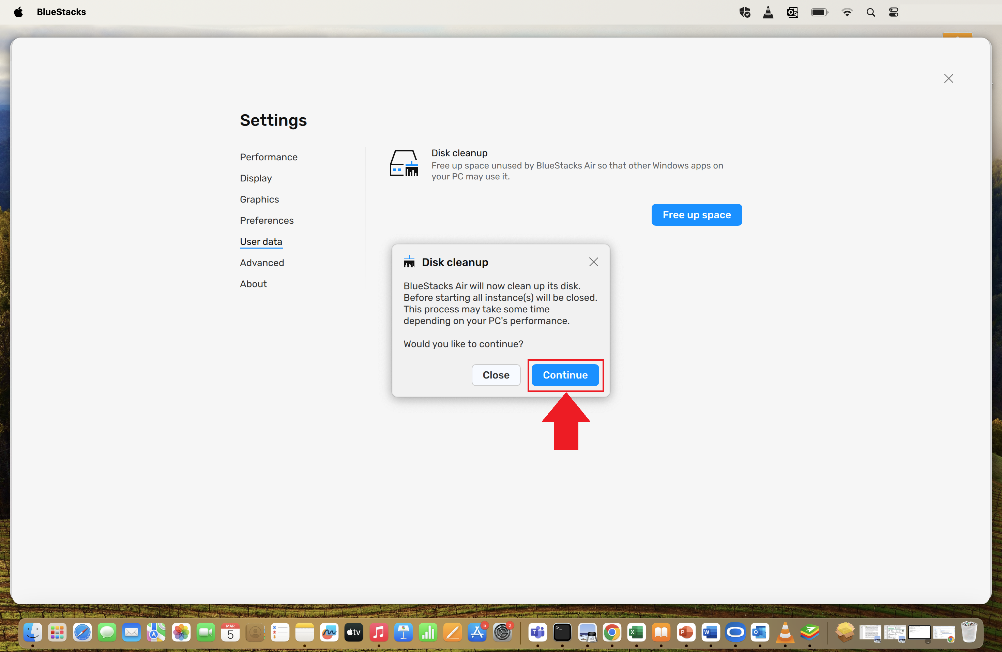The height and width of the screenshot is (652, 1002).
Task: Dismiss the dialog with its Close button
Action: coord(496,375)
